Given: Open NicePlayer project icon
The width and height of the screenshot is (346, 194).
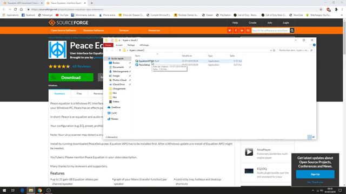Looking at the screenshot, I should (x=249, y=152).
